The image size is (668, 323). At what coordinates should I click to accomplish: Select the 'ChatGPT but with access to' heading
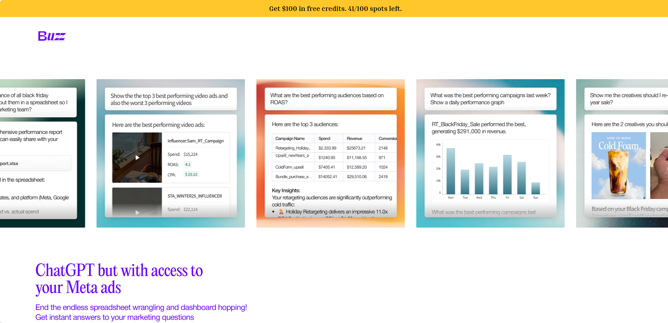119,270
